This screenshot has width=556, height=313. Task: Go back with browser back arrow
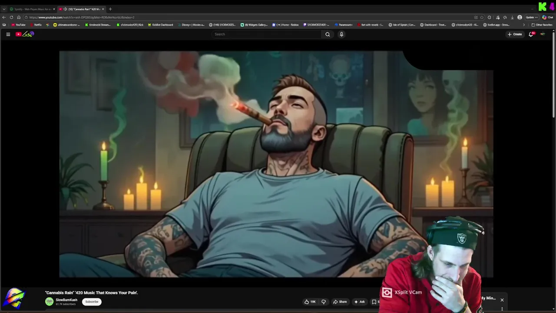pyautogui.click(x=4, y=17)
